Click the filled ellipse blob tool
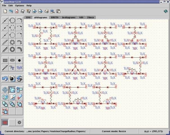 pyautogui.click(x=12, y=60)
